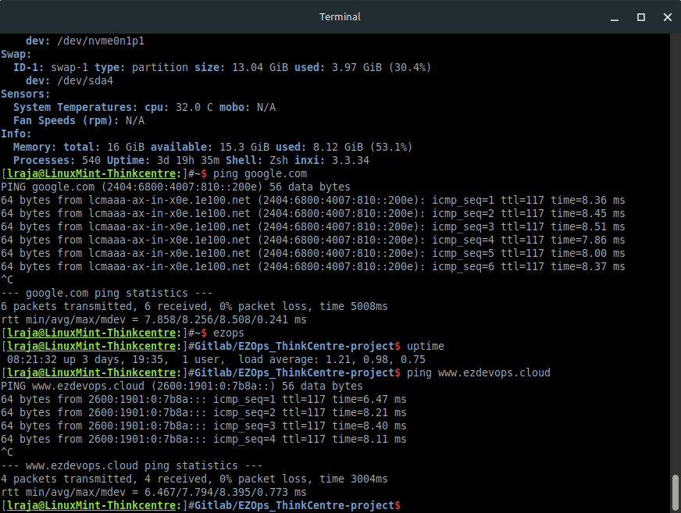Select the Terminal window title bar

point(340,16)
